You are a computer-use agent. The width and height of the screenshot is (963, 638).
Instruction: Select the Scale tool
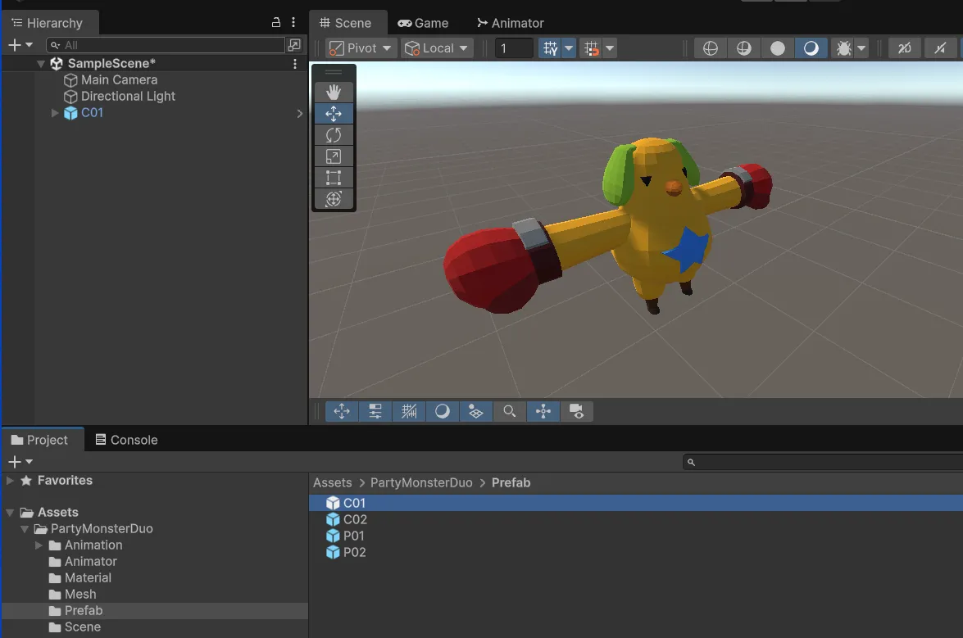coord(334,156)
